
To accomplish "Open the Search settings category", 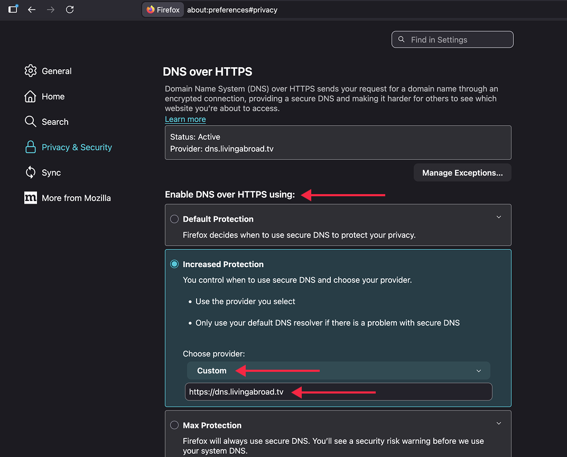I will 55,122.
